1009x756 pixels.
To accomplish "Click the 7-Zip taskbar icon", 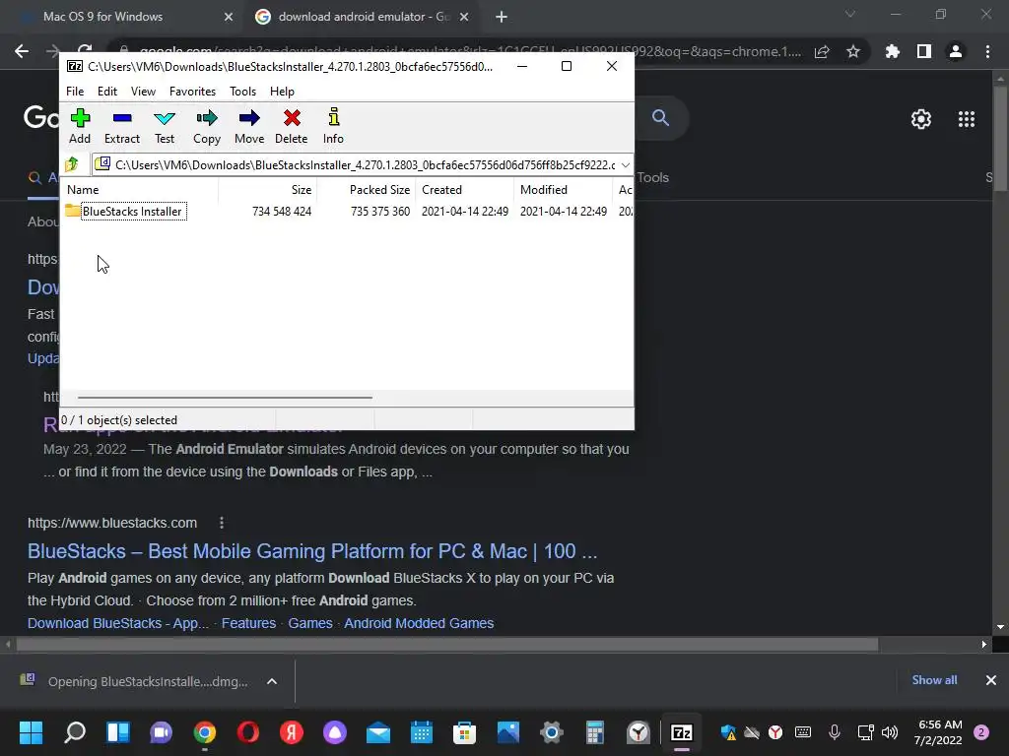I will (682, 732).
